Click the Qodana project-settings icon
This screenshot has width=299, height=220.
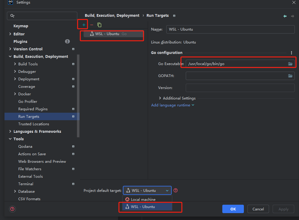(x=73, y=146)
